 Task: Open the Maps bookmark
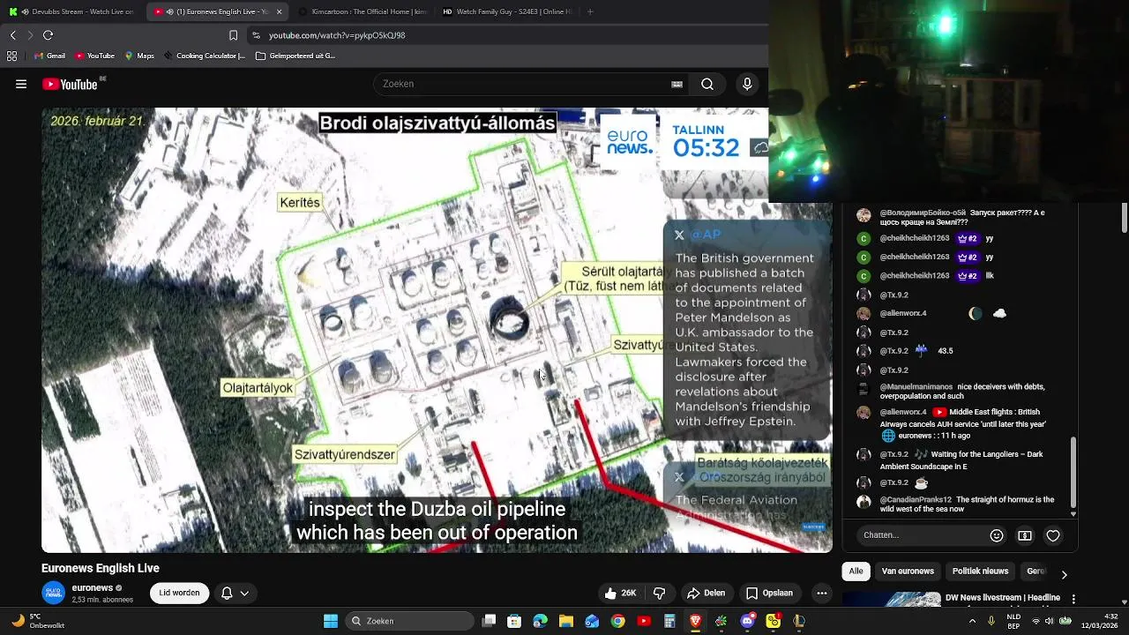139,56
